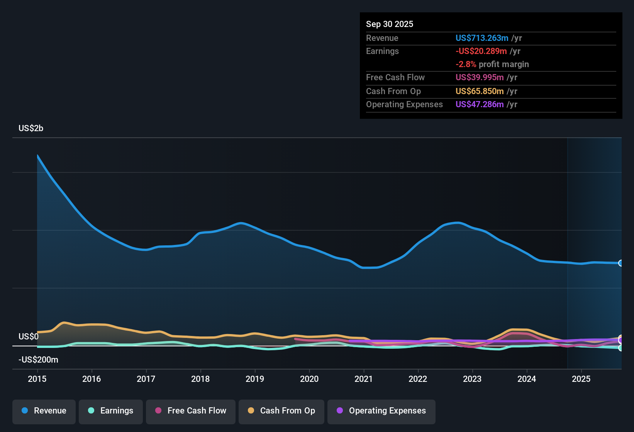Click the 2021 x-axis label
The width and height of the screenshot is (634, 432).
(x=364, y=379)
